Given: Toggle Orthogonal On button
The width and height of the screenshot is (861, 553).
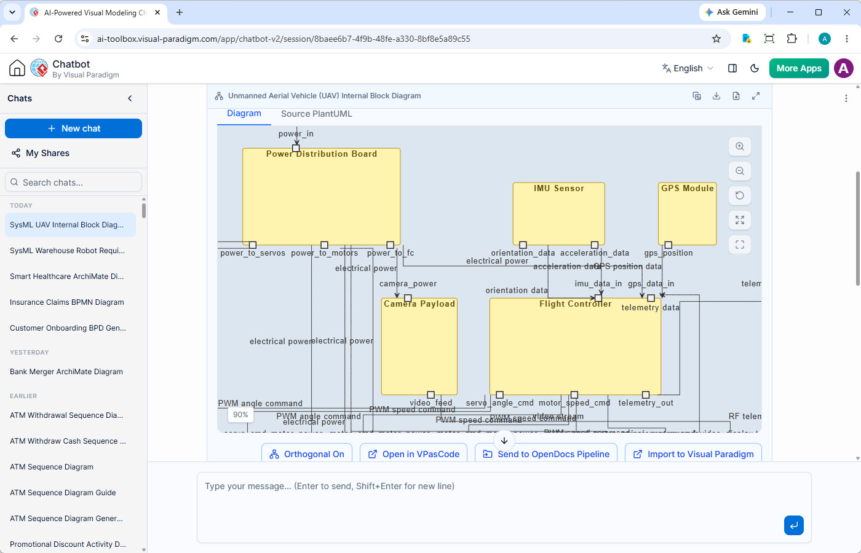Looking at the screenshot, I should [307, 454].
